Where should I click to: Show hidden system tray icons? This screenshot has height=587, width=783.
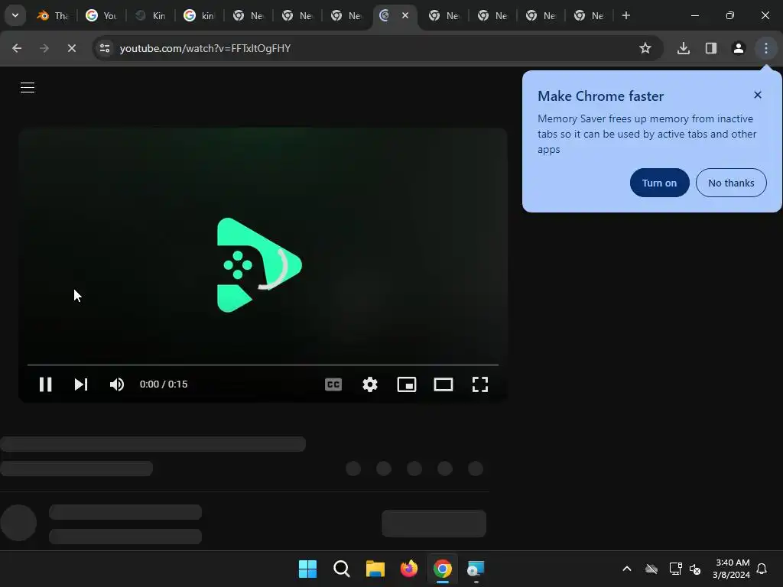point(627,569)
